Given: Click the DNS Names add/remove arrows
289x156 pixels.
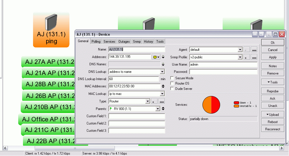Looking at the screenshot, I should [x=163, y=64].
